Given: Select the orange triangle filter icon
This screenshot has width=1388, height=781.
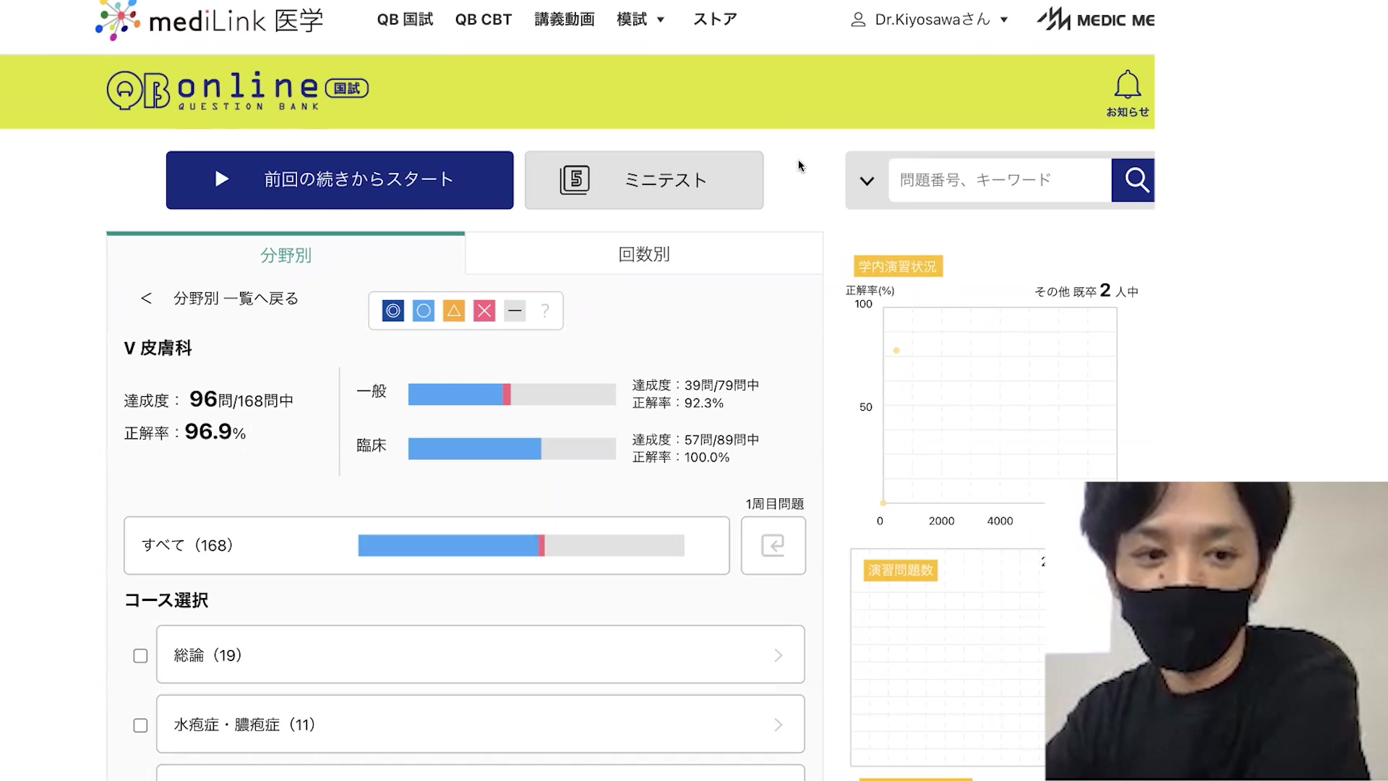Looking at the screenshot, I should tap(454, 311).
